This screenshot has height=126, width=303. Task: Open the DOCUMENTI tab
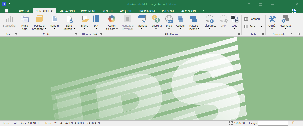(89, 11)
